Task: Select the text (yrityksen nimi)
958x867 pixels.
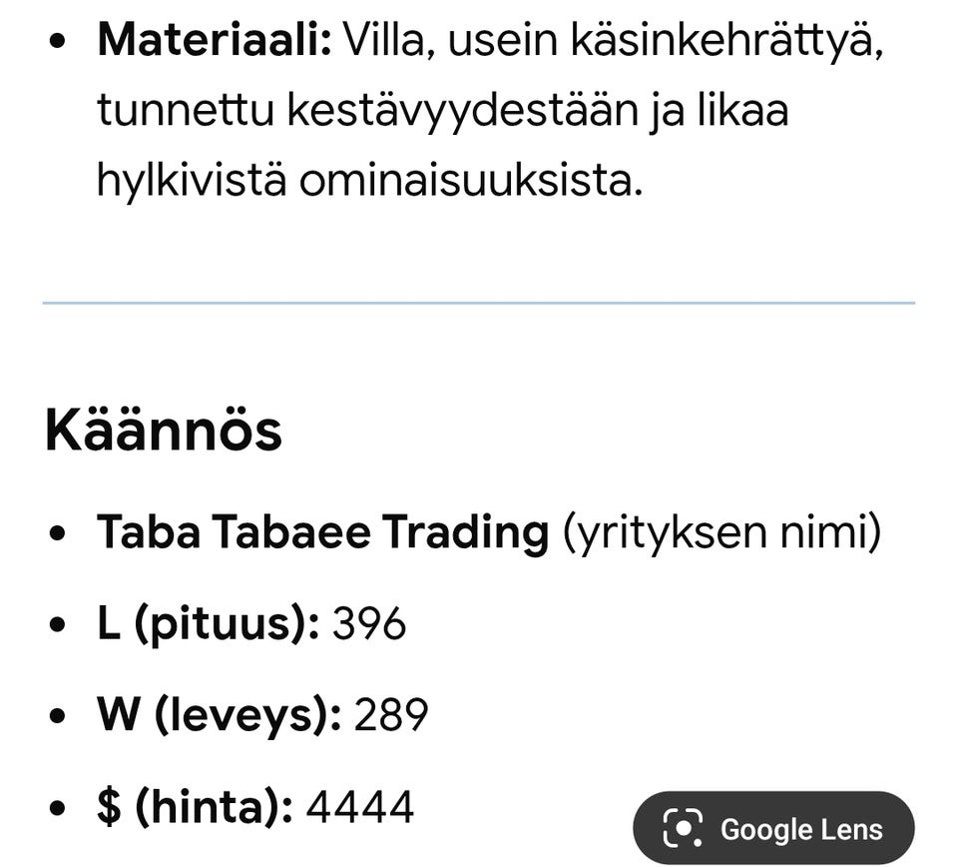Action: point(718,532)
